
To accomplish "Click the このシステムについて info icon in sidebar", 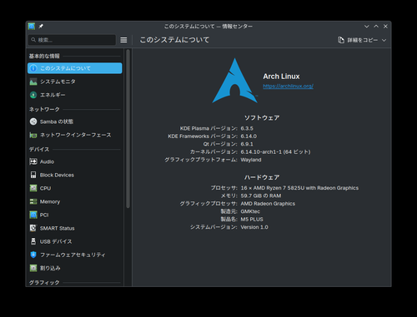I will pos(33,68).
